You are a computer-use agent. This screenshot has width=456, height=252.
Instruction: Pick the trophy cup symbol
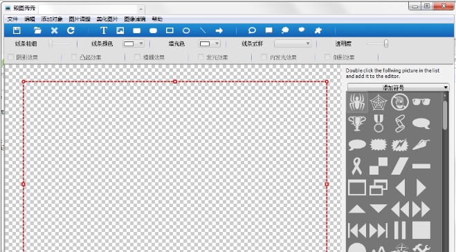click(x=357, y=124)
